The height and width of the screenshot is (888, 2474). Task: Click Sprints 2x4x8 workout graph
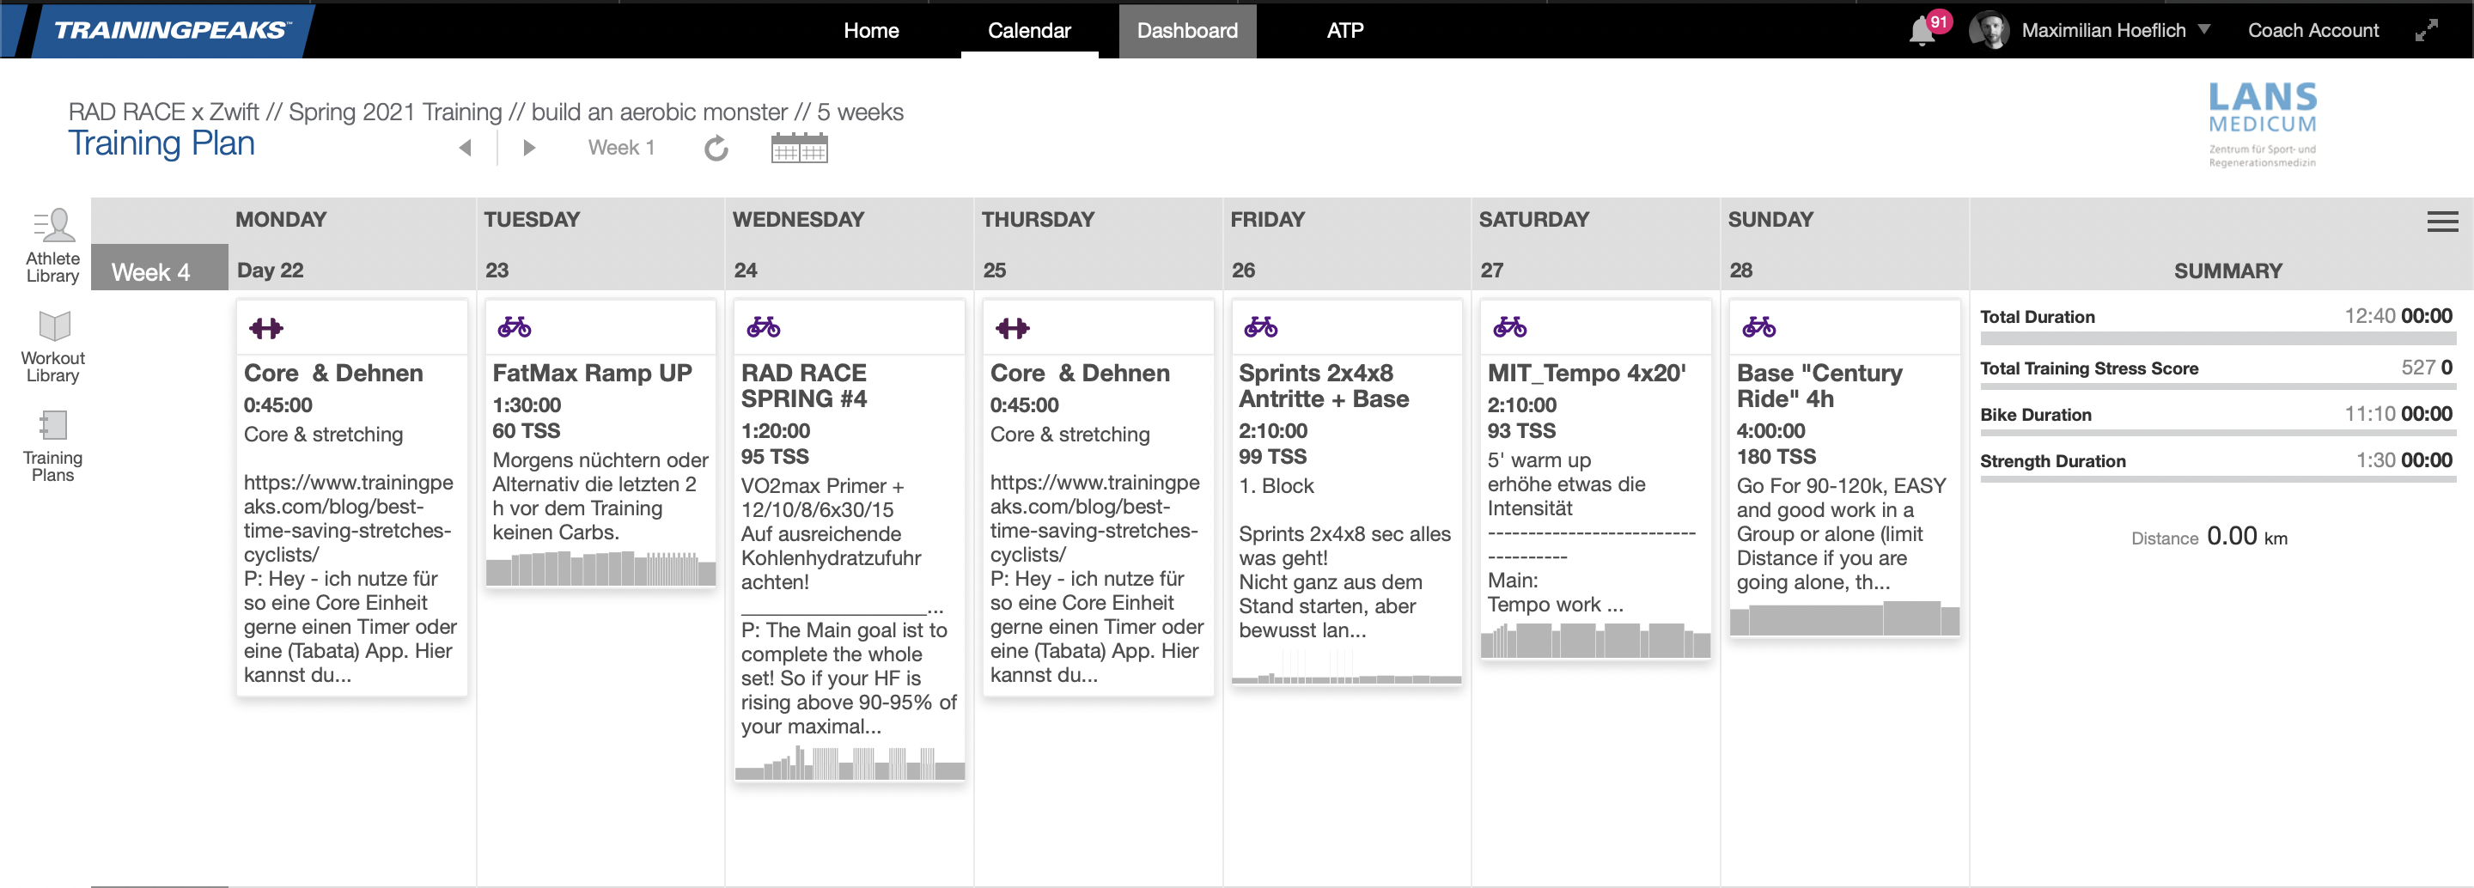pos(1346,666)
